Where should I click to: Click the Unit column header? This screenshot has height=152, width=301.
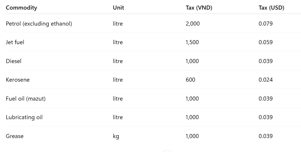click(x=118, y=8)
